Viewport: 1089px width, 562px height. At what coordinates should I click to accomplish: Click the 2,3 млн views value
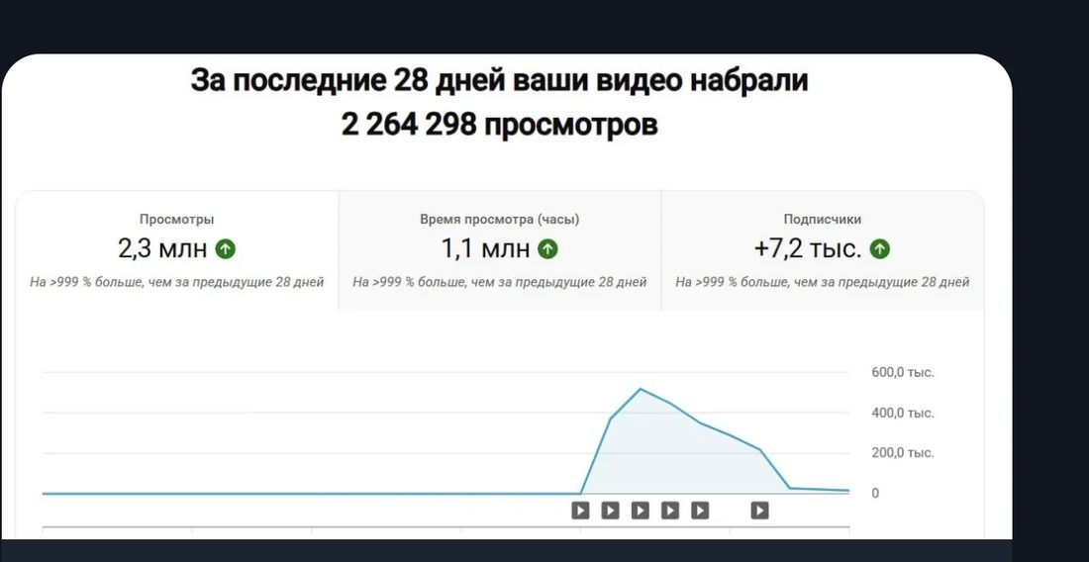tap(162, 249)
